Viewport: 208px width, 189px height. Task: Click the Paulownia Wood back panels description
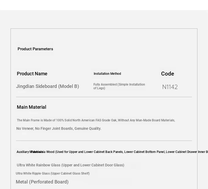point(119,152)
